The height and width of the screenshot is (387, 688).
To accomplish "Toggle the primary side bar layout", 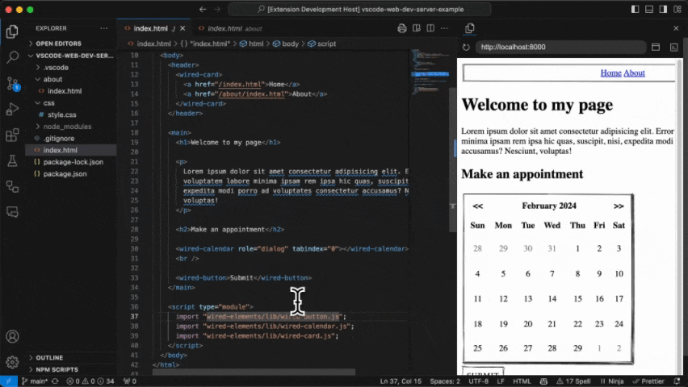I will tap(635, 9).
